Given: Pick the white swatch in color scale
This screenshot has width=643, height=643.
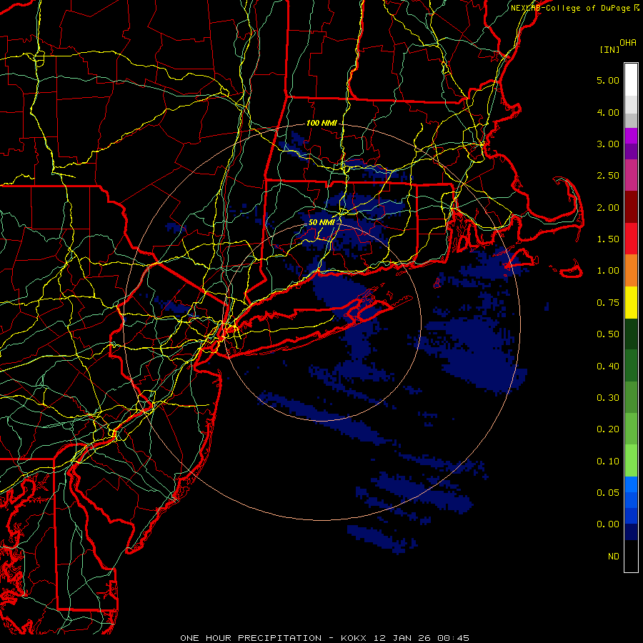Looking at the screenshot, I should pyautogui.click(x=631, y=80).
